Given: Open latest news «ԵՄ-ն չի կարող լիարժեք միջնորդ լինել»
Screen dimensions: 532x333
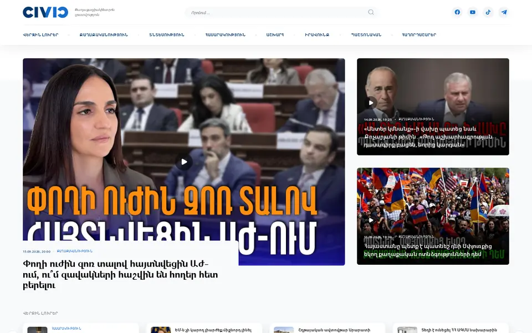Looking at the screenshot, I should pos(213,330).
